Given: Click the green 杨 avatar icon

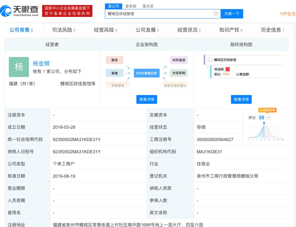Looking at the screenshot, I should tap(19, 67).
